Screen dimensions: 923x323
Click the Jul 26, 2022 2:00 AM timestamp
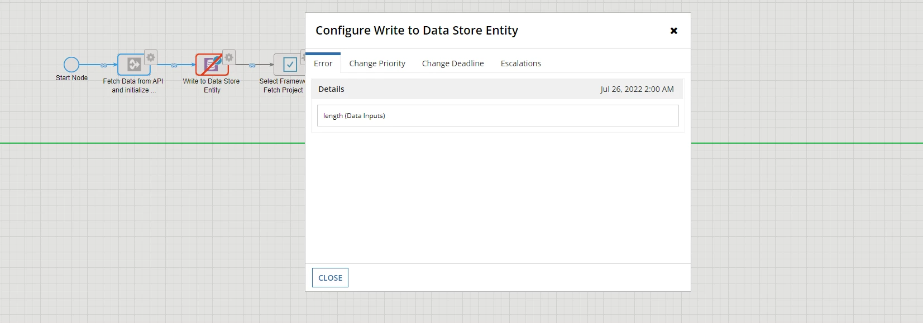click(637, 89)
